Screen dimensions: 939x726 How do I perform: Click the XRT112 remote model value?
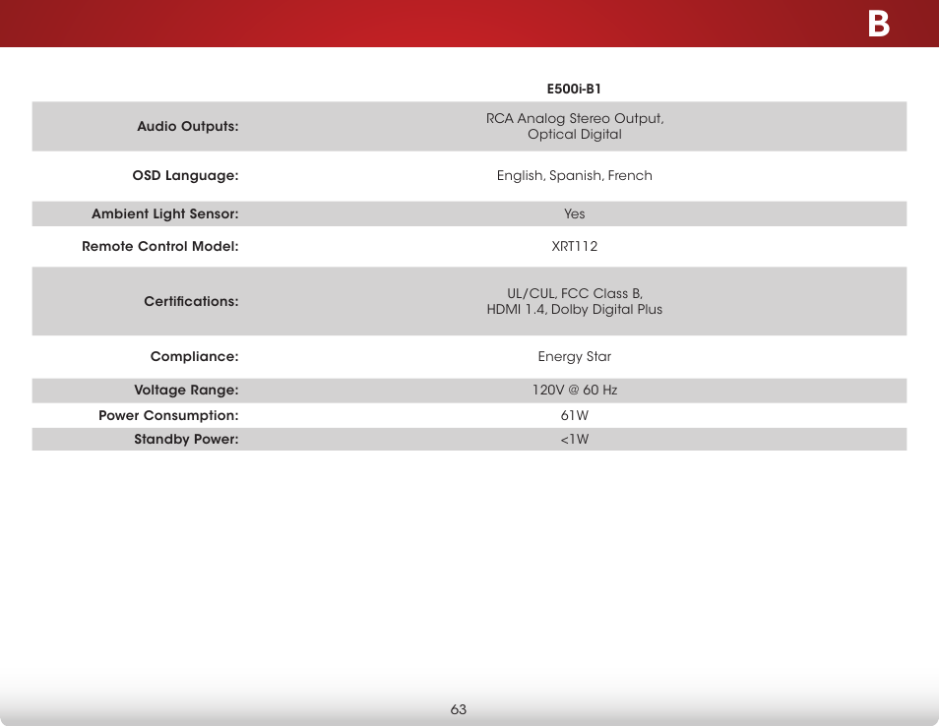pyautogui.click(x=574, y=246)
